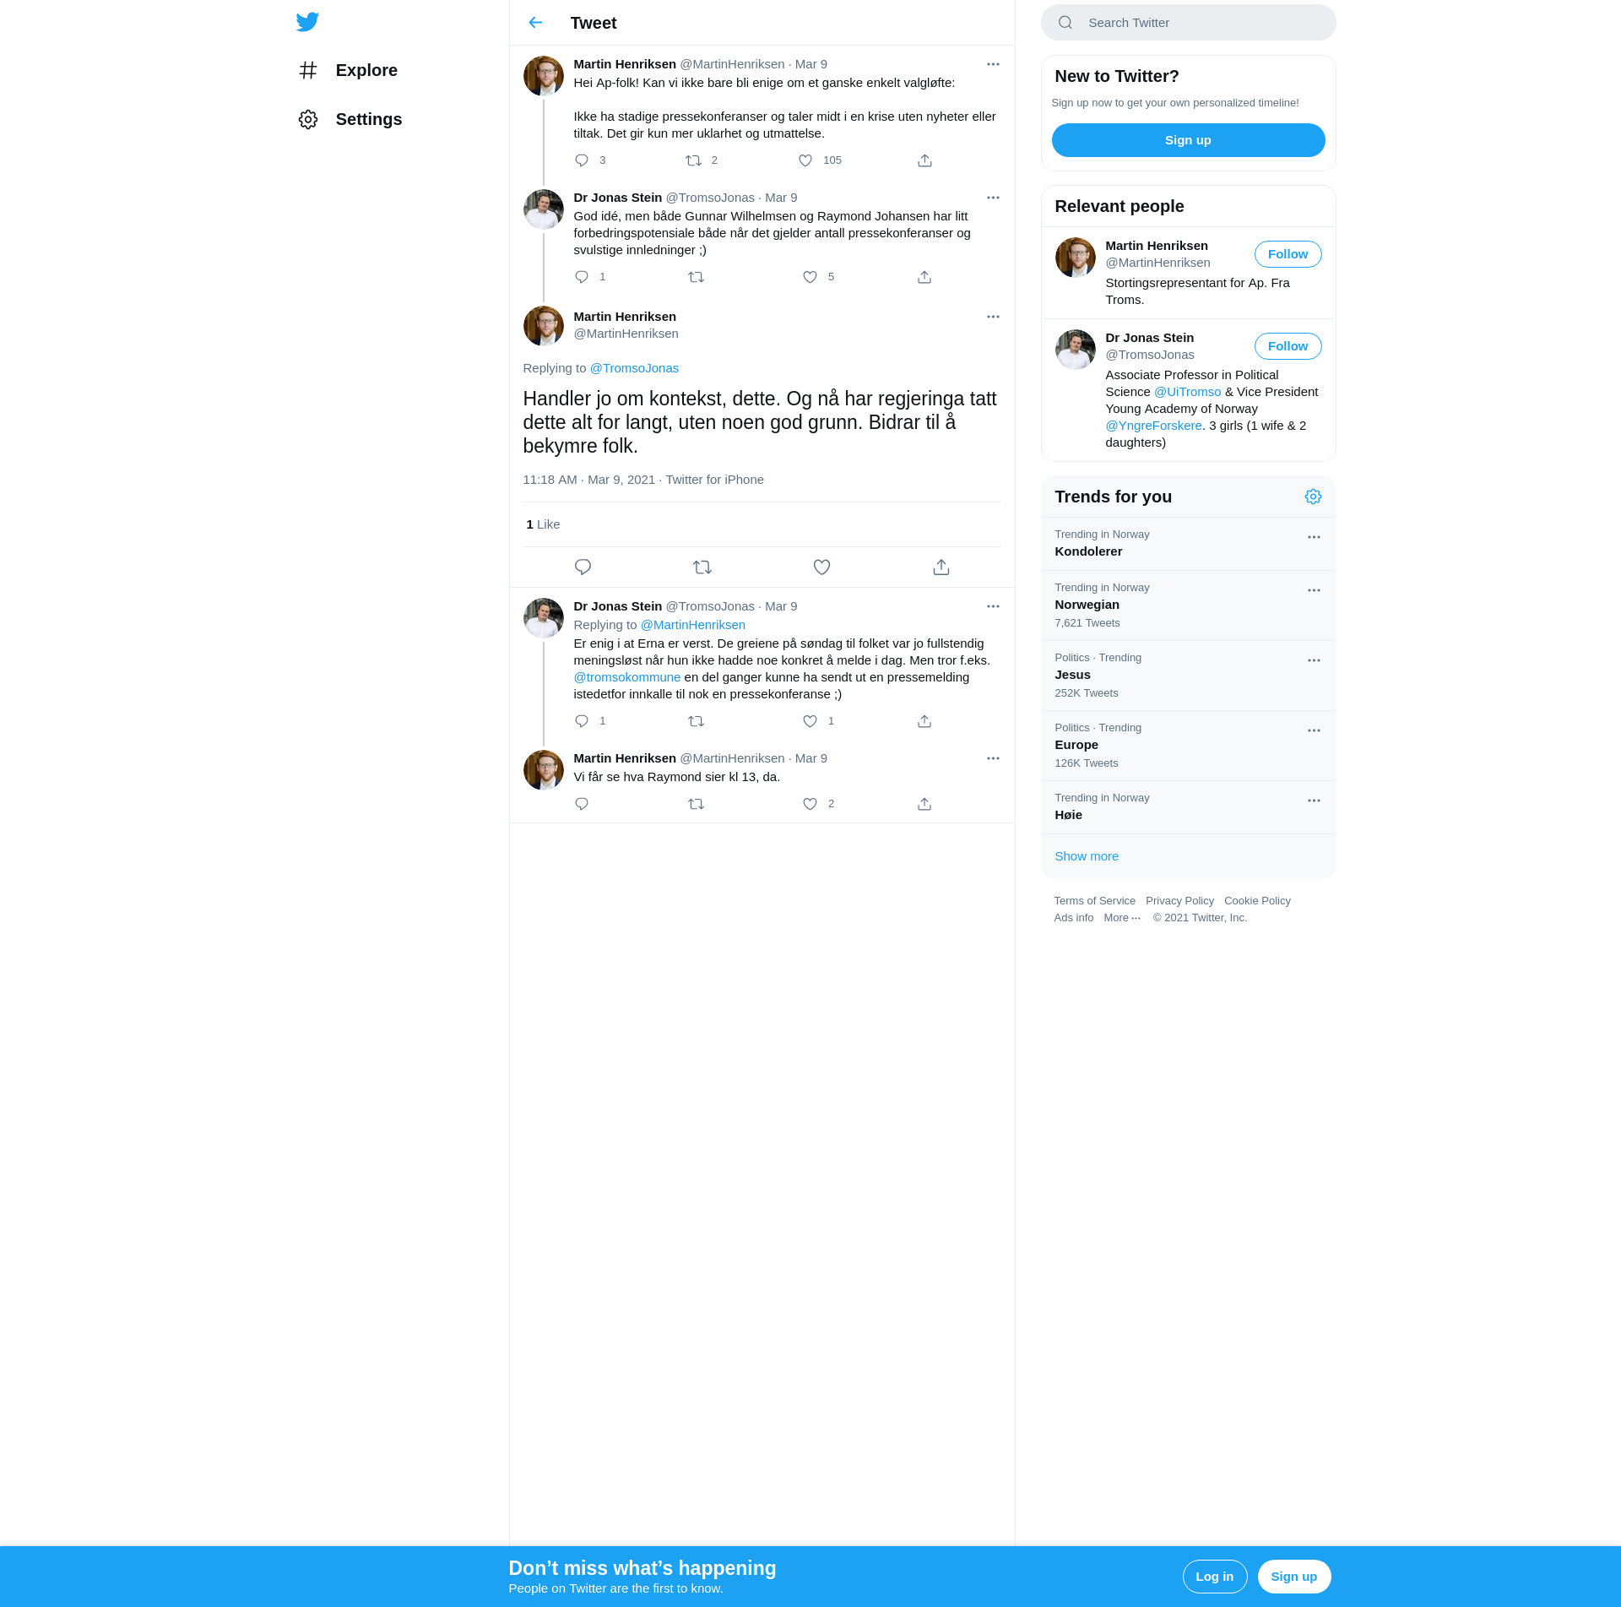Click the Twitter bird logo

click(x=307, y=22)
